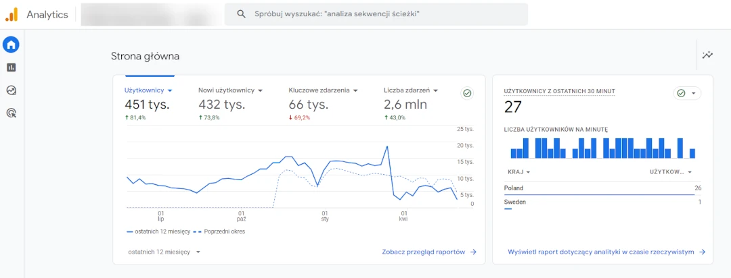Click the realtime users count 27

point(513,107)
